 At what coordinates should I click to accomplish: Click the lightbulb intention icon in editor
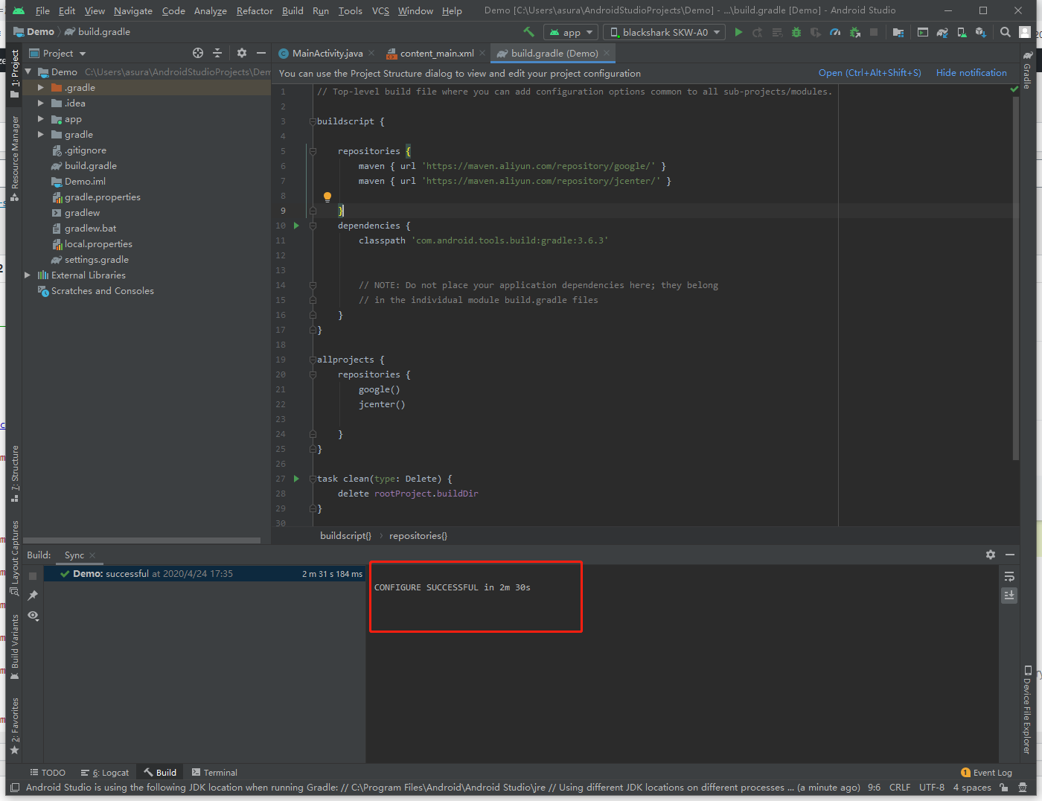pyautogui.click(x=327, y=197)
